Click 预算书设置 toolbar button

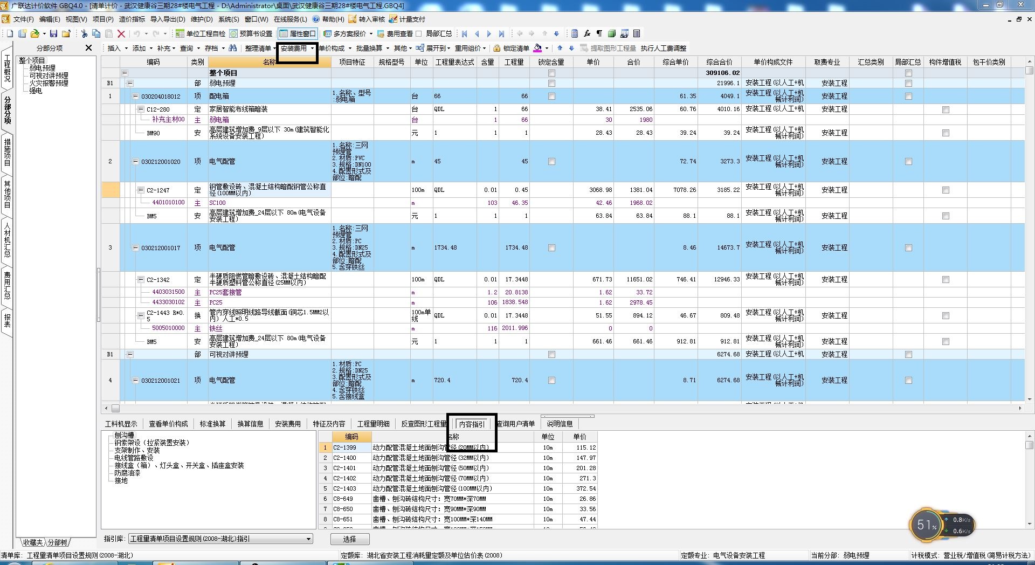pyautogui.click(x=251, y=33)
